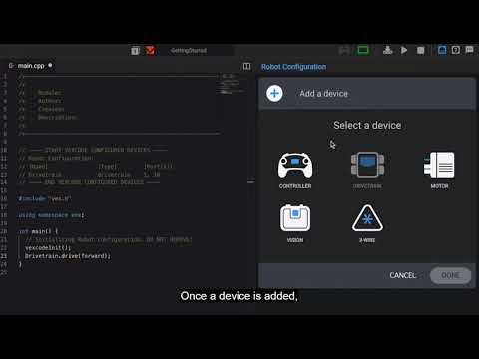Select the Controller device
Image resolution: width=479 pixels, height=359 pixels.
click(x=295, y=171)
